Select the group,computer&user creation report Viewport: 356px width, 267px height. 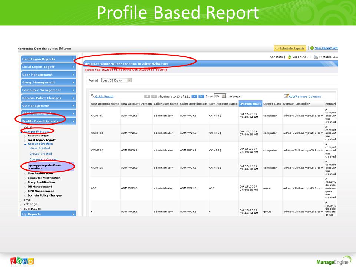click(51, 167)
